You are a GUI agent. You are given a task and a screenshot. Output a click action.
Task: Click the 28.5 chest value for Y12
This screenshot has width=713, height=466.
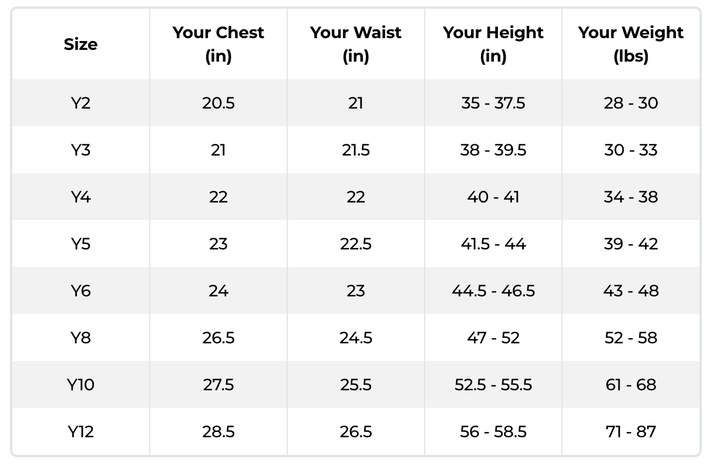click(218, 432)
